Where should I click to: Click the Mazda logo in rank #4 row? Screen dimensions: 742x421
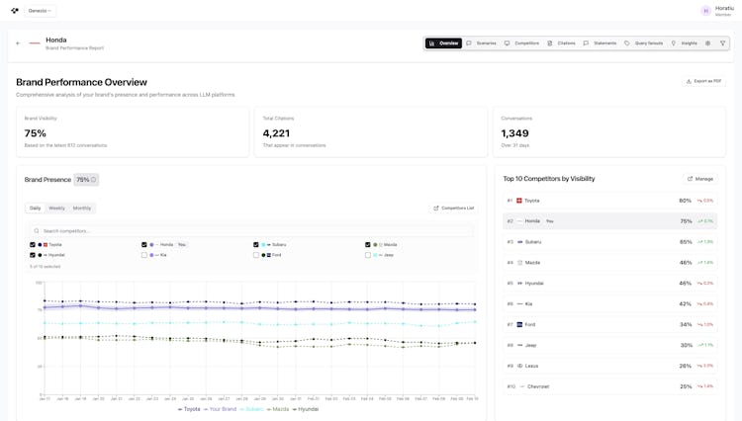[520, 263]
